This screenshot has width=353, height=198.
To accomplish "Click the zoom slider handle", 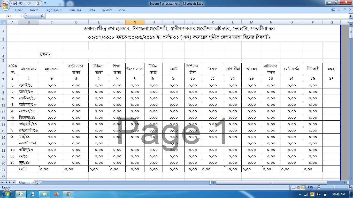I will tap(334, 187).
